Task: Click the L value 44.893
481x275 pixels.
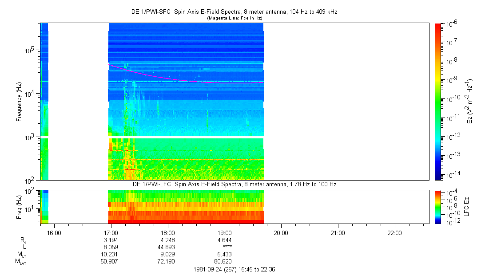Action: 167,247
